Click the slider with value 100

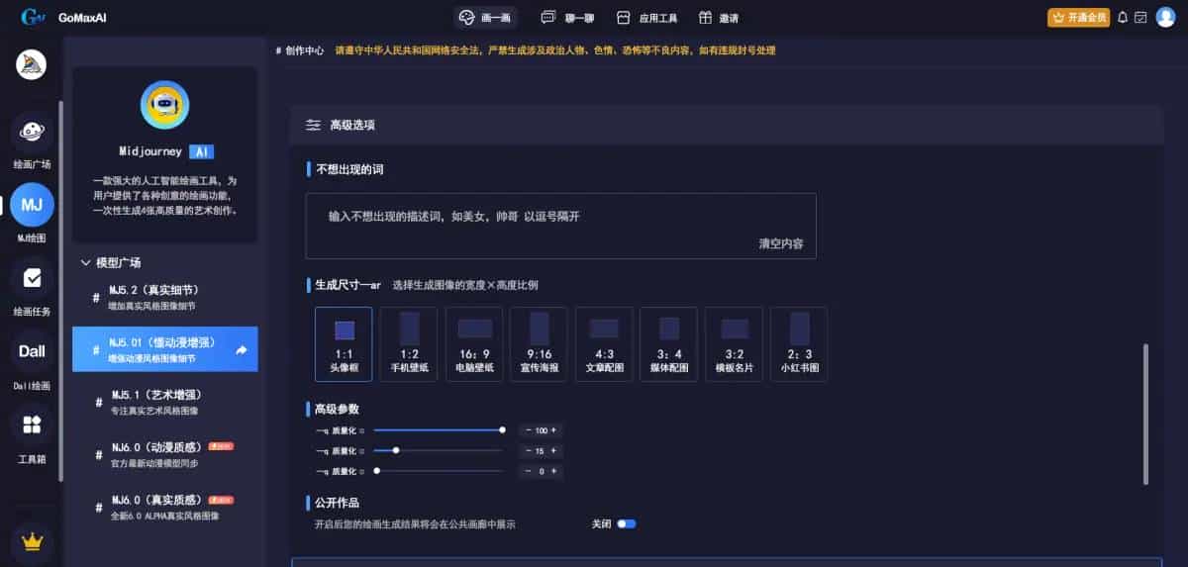pyautogui.click(x=439, y=430)
